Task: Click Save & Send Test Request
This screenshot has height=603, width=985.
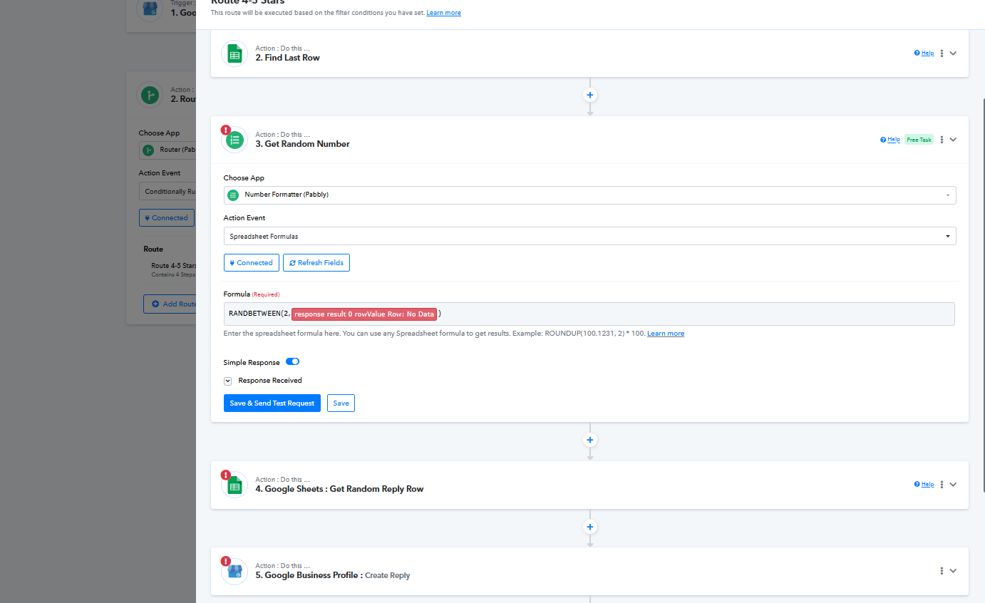Action: (272, 403)
